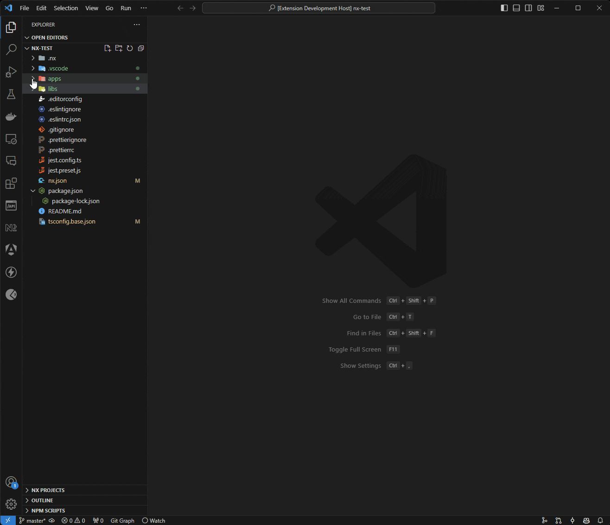Open the Run menu

pos(126,8)
